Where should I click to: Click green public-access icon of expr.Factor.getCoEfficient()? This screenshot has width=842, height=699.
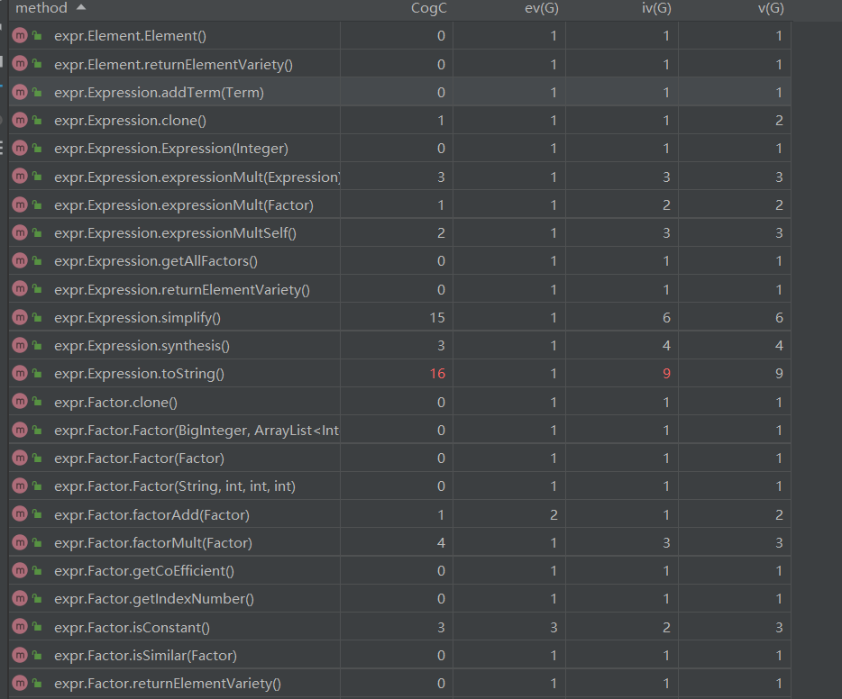coord(37,570)
